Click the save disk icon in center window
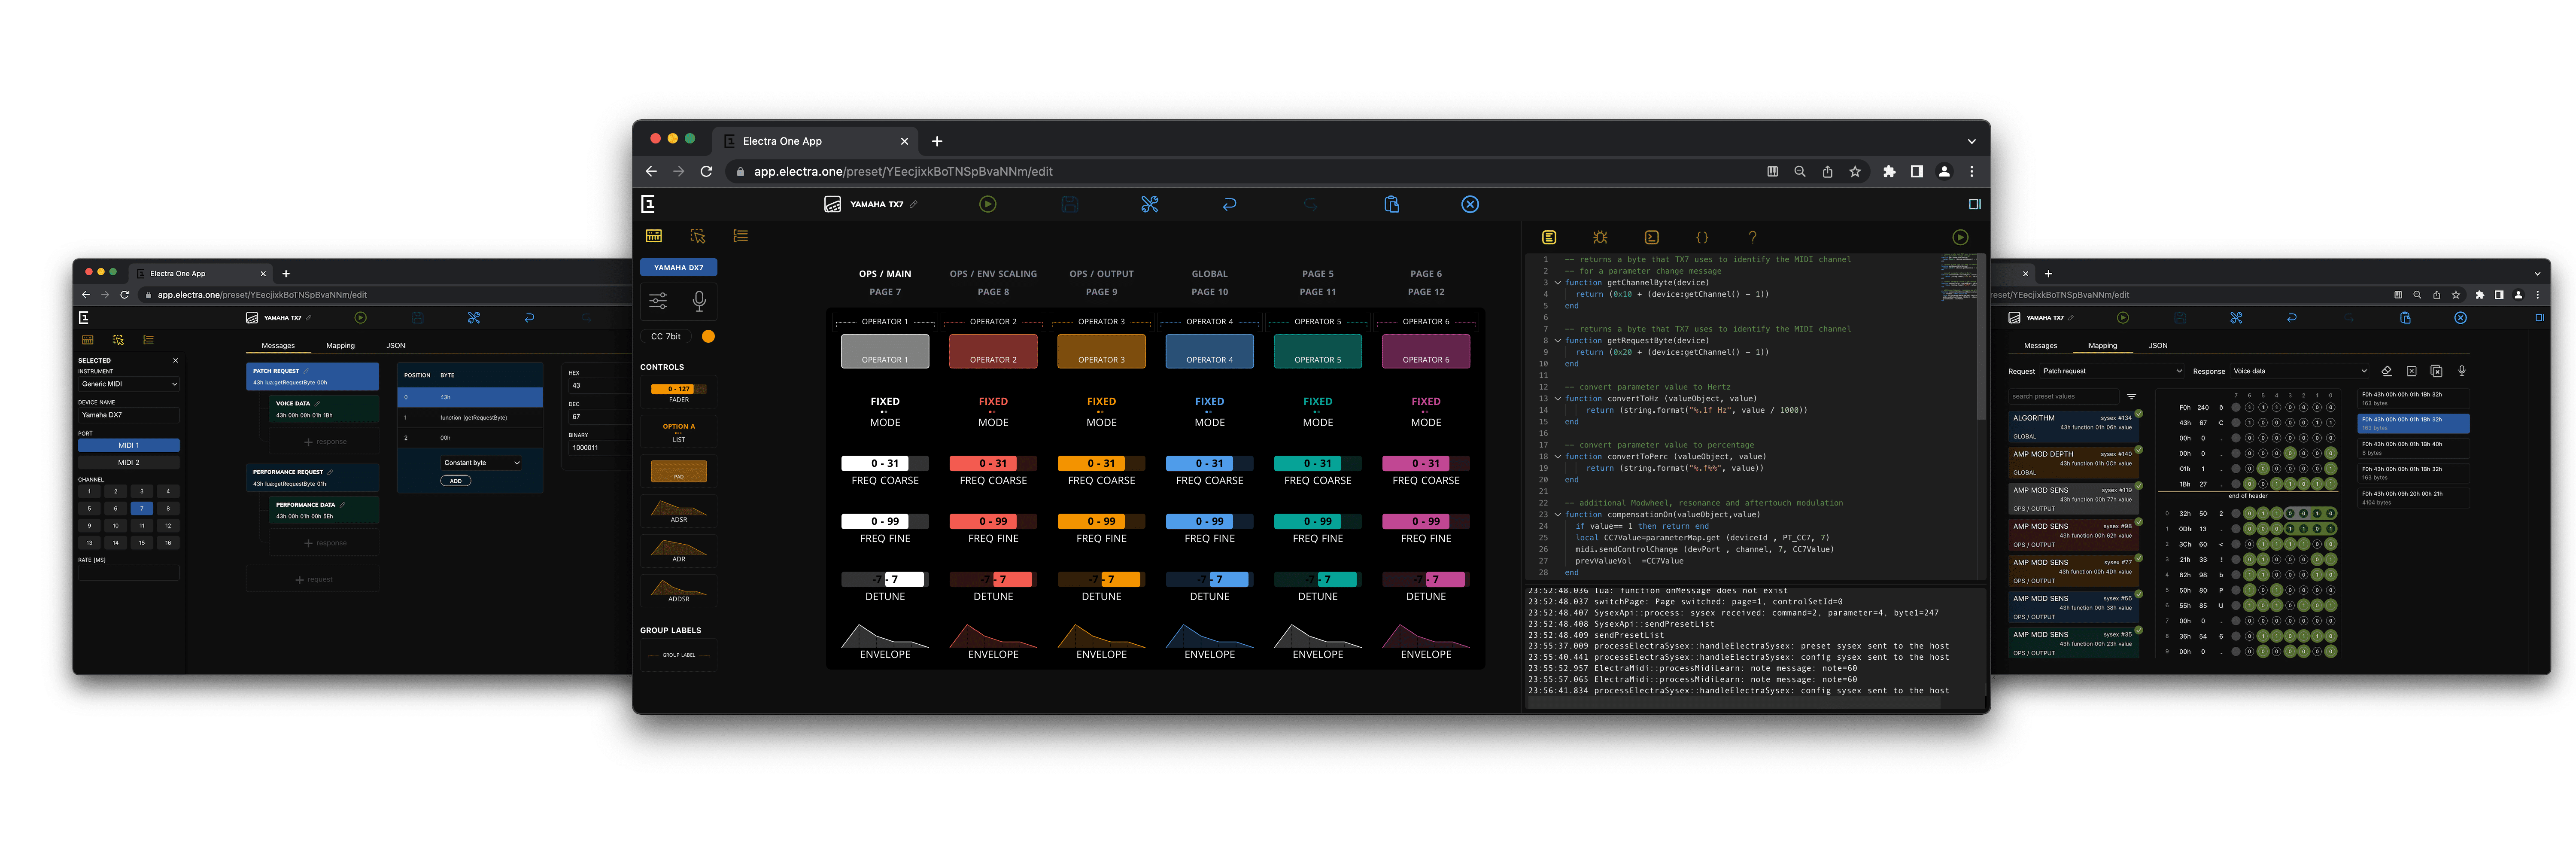This screenshot has height=859, width=2576. click(1069, 204)
